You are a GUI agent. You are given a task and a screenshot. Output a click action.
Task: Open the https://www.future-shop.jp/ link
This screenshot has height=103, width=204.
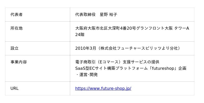point(103,89)
